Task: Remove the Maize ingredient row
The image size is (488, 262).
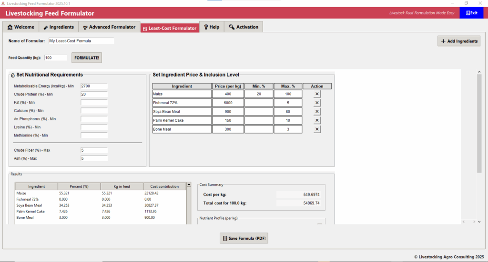Action: tap(317, 94)
